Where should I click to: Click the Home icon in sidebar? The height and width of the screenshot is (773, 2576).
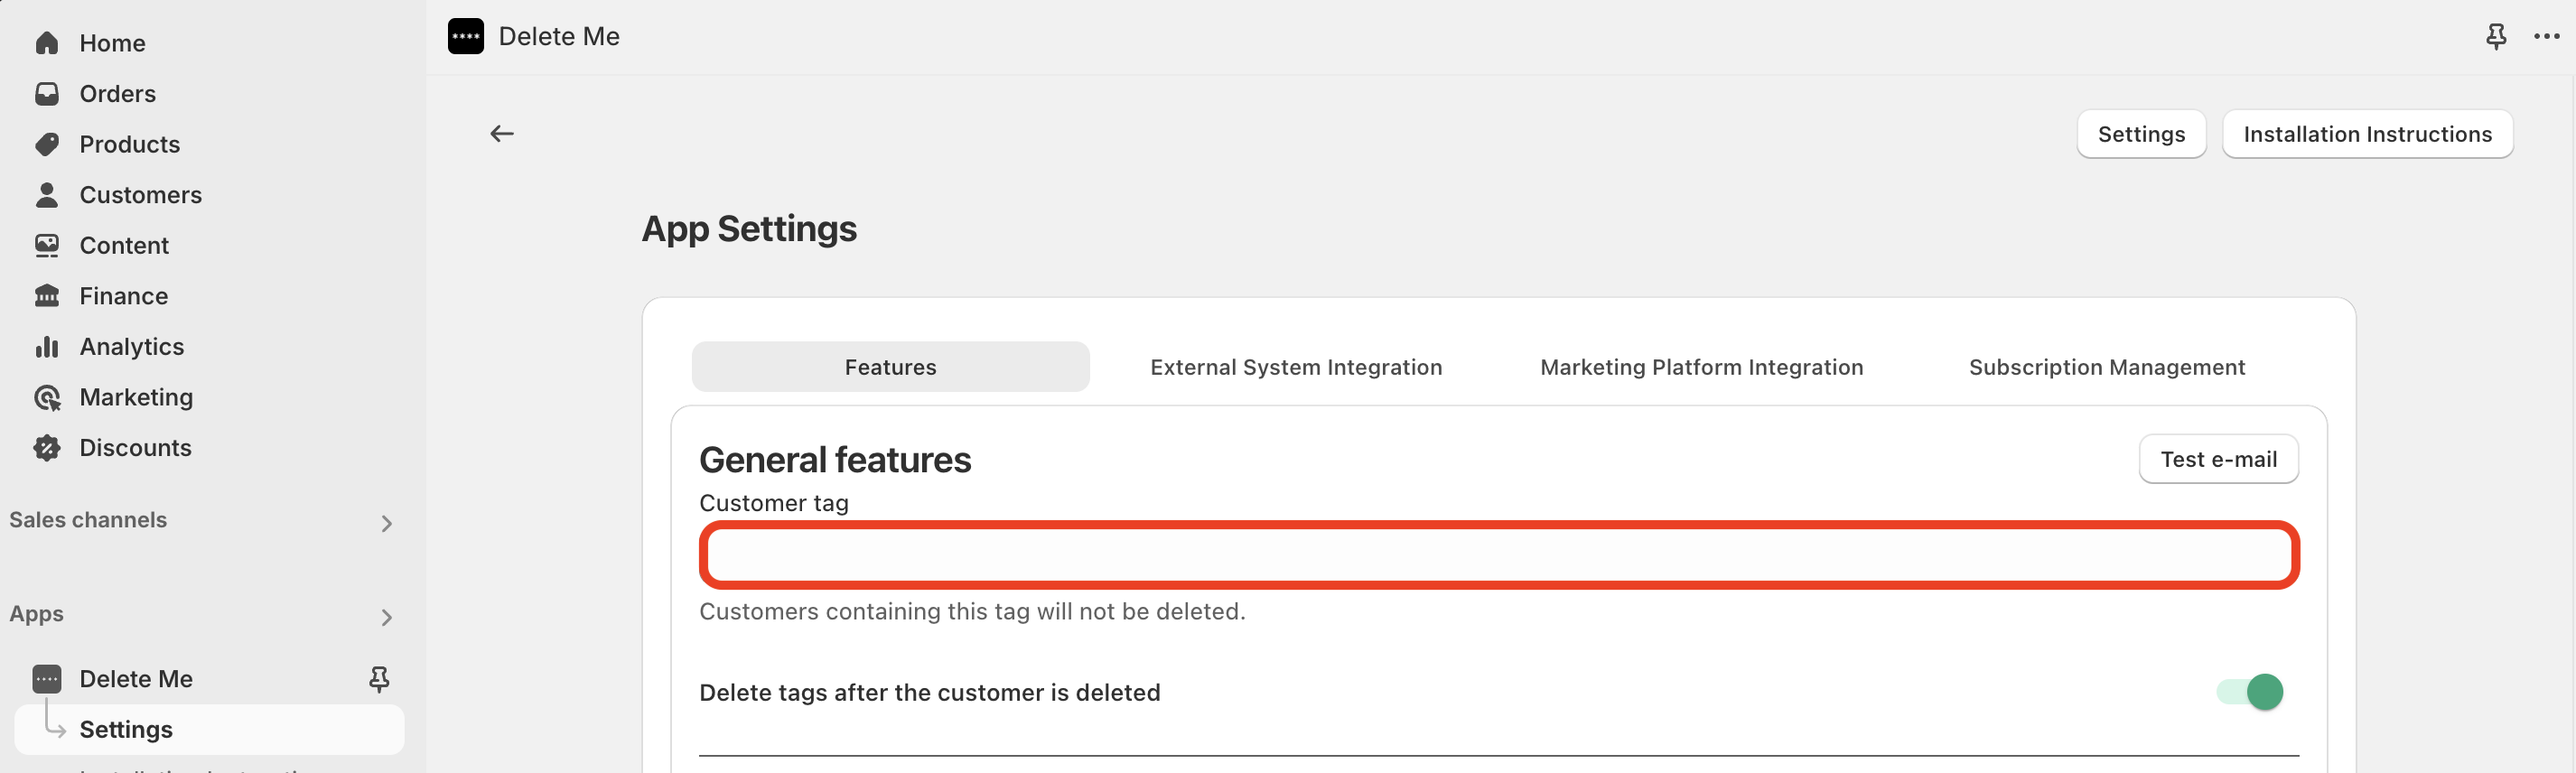(47, 43)
